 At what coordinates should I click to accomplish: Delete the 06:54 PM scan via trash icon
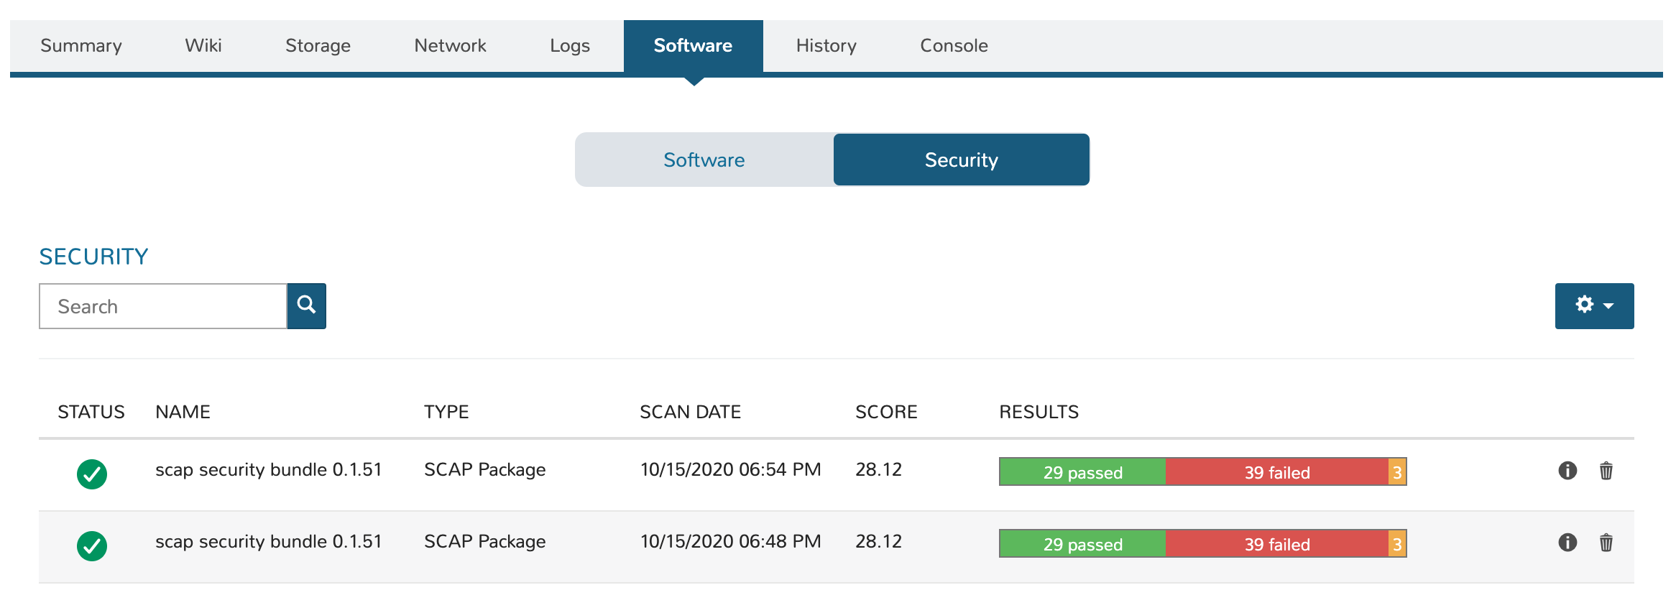[x=1606, y=471]
